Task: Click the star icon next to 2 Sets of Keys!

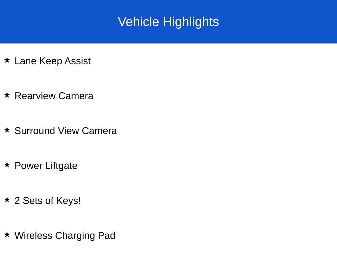Action: pos(7,200)
